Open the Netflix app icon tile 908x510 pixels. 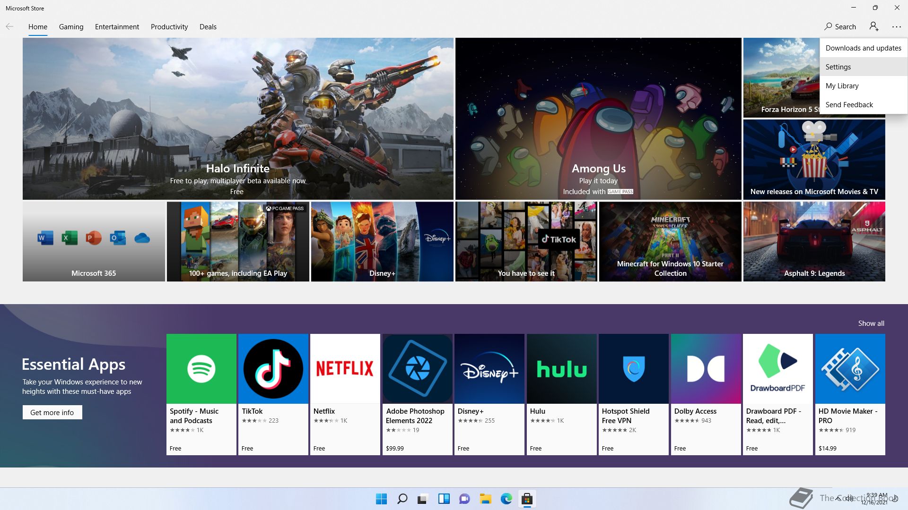(345, 369)
